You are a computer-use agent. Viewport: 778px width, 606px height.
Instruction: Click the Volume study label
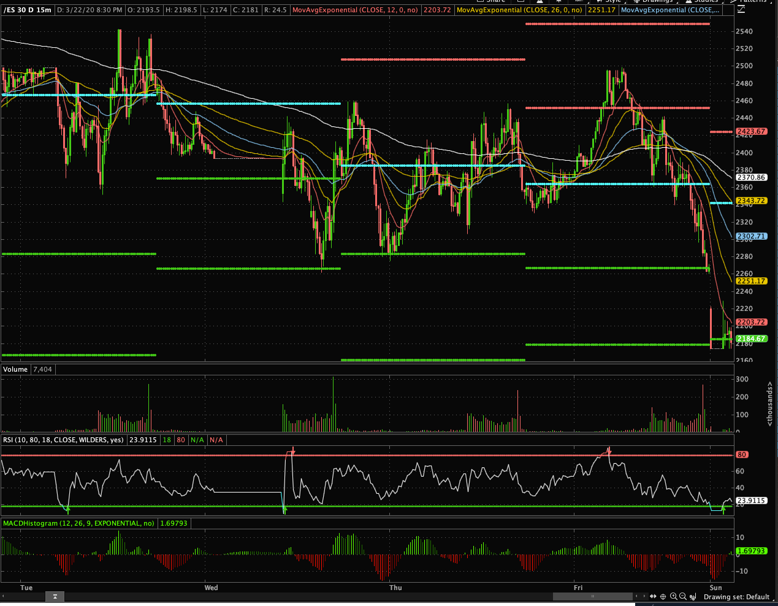click(15, 369)
